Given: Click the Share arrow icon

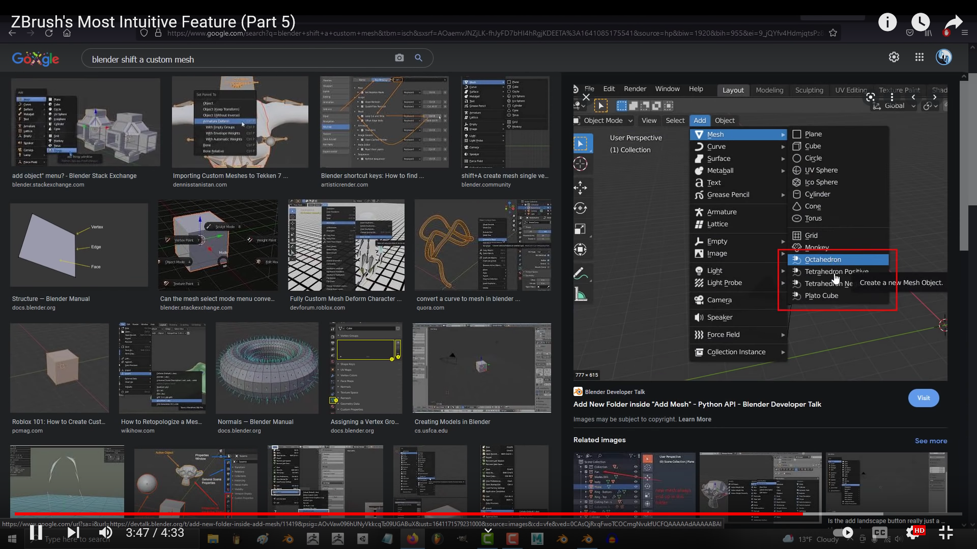Looking at the screenshot, I should tap(953, 22).
